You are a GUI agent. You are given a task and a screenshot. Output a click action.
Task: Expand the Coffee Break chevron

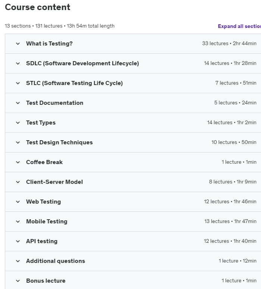pos(18,162)
